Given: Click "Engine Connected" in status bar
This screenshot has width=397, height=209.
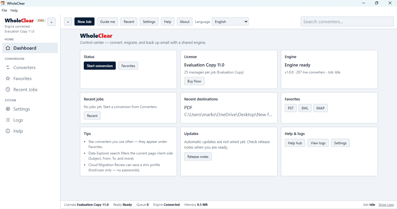Looking at the screenshot, I should click(x=166, y=205).
